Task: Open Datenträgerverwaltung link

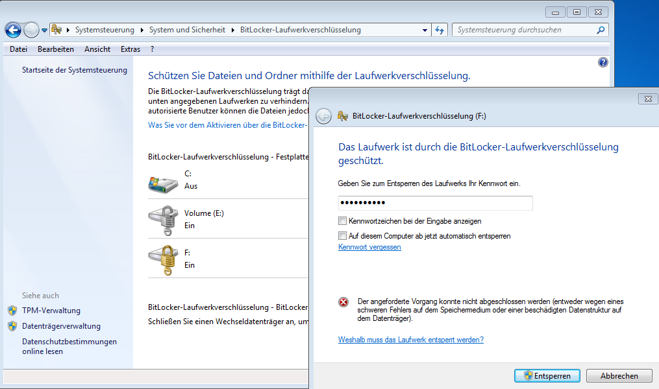Action: 62,326
